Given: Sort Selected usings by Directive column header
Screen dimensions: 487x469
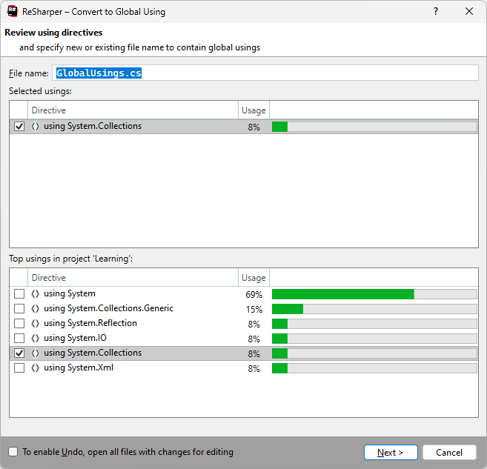Looking at the screenshot, I should click(133, 110).
